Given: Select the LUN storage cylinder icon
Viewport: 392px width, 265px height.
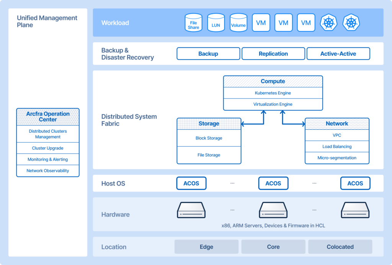Looking at the screenshot, I should pos(216,23).
